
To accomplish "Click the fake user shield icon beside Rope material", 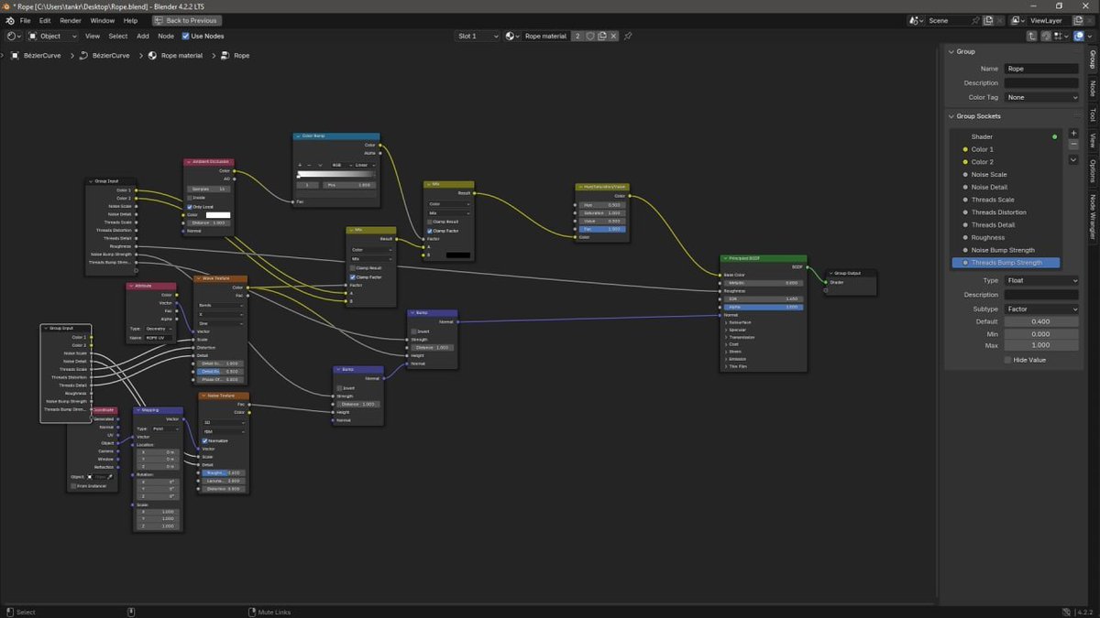I will pos(590,36).
